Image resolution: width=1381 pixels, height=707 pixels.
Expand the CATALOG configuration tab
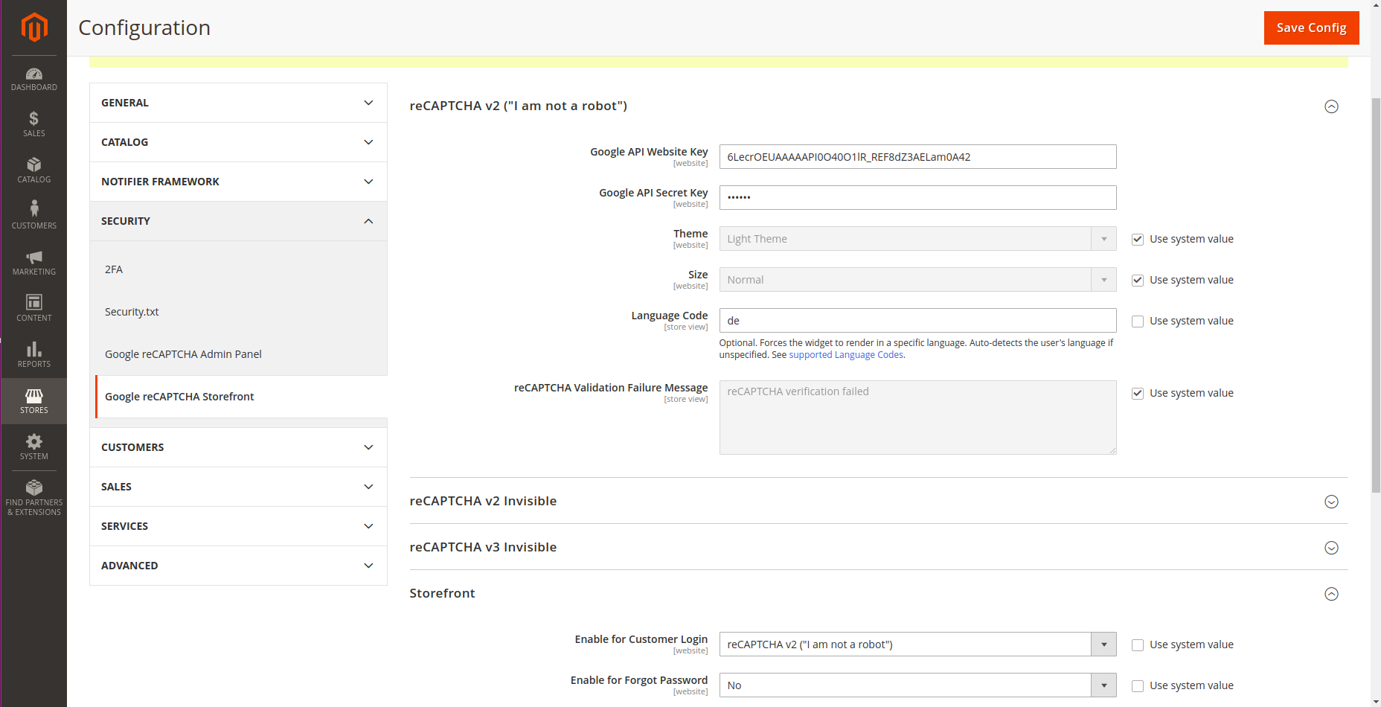238,142
